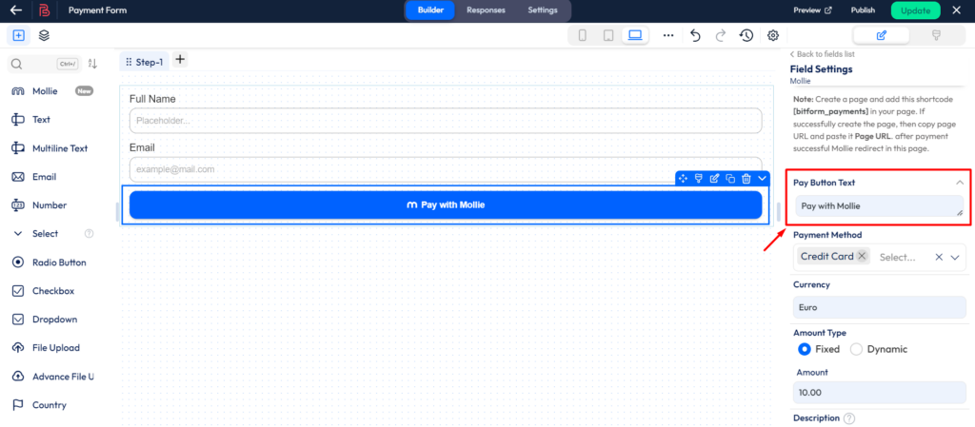The height and width of the screenshot is (427, 975).
Task: Switch to the style brush tab
Action: point(935,35)
